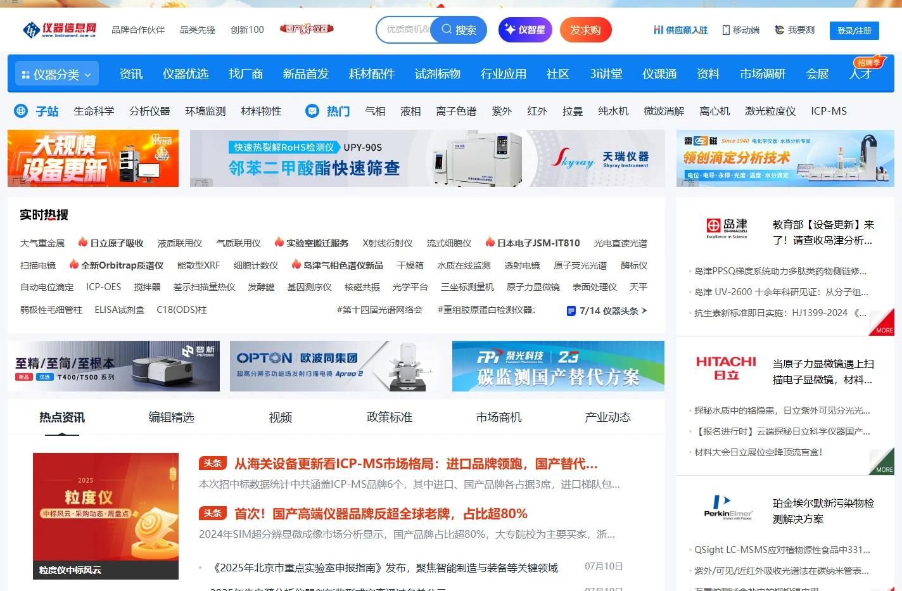Click the 国产好仪器 badge icon
Viewport: 902px width, 591px height.
[x=307, y=29]
